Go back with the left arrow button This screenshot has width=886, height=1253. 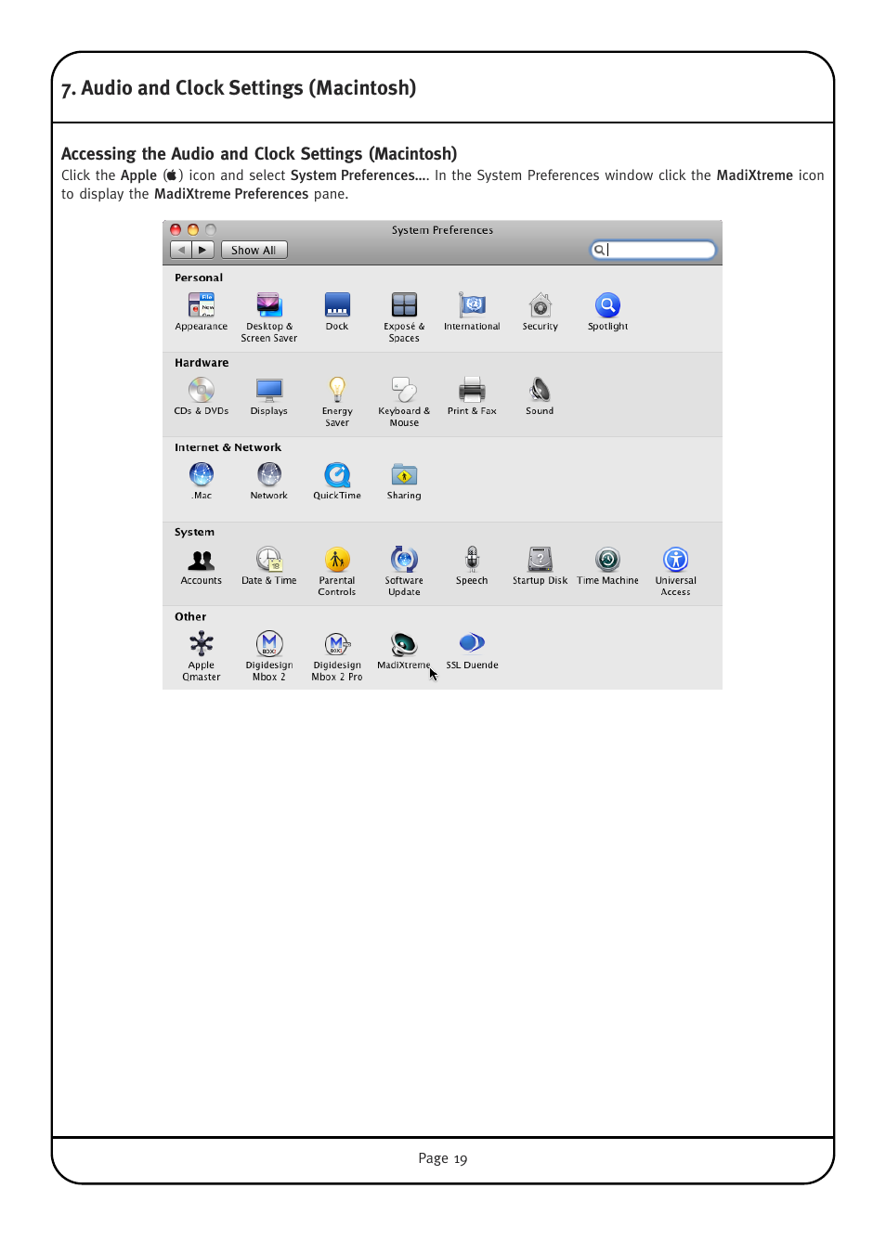point(182,250)
